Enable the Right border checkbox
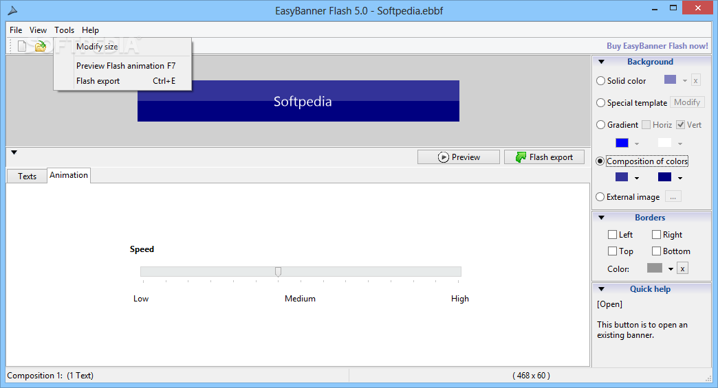The width and height of the screenshot is (718, 388). 656,234
